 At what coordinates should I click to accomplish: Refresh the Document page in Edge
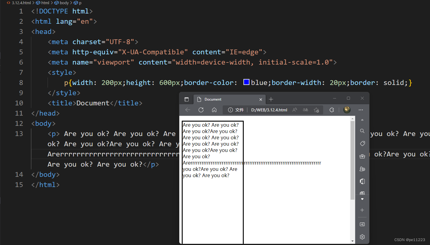201,110
